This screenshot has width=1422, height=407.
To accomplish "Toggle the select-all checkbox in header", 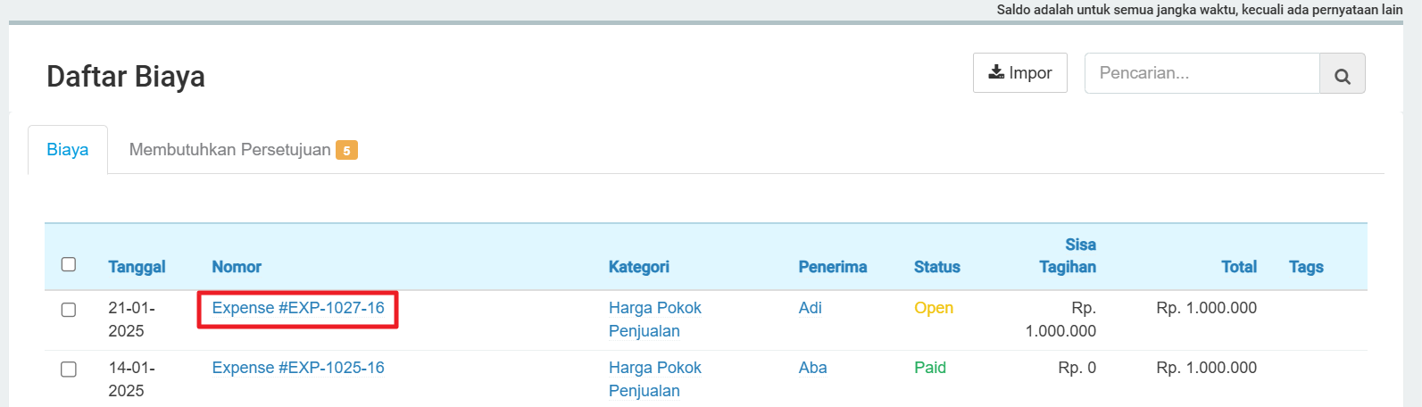I will point(69,264).
